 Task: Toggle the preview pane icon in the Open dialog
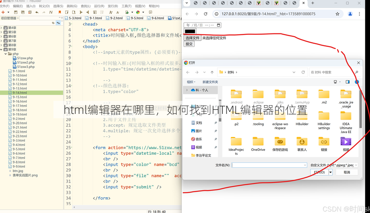pos(347,82)
